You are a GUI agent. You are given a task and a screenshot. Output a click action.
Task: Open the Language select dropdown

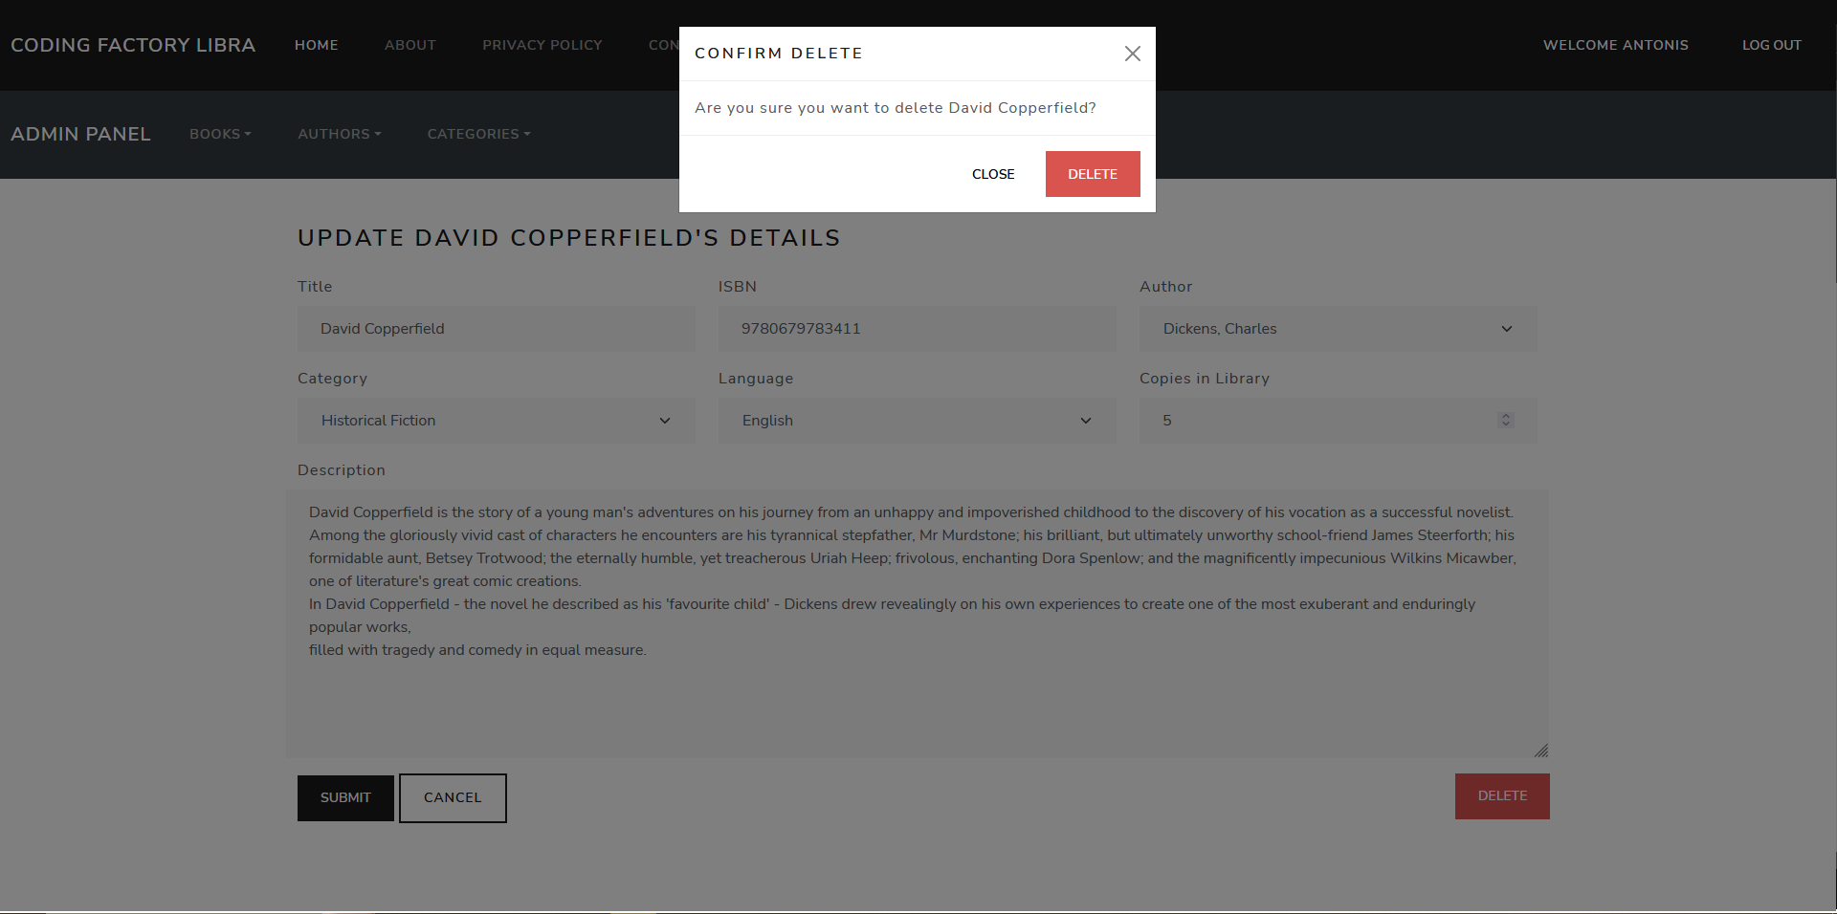(x=918, y=421)
